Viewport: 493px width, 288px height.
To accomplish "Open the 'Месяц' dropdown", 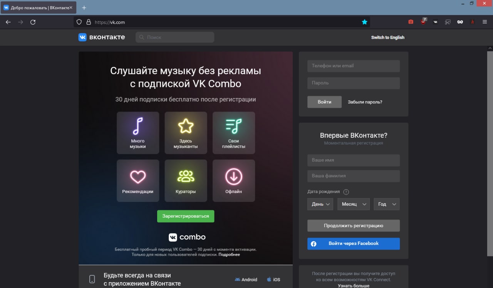I will (354, 204).
